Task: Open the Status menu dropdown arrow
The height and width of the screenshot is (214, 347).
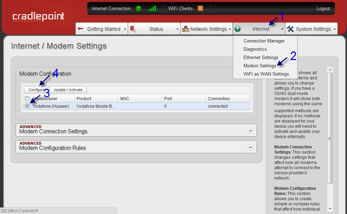Action: 177,29
